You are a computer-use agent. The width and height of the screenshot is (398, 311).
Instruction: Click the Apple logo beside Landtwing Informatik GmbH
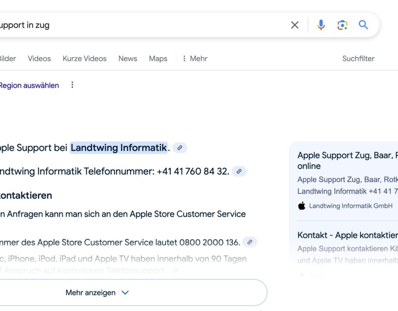(302, 206)
